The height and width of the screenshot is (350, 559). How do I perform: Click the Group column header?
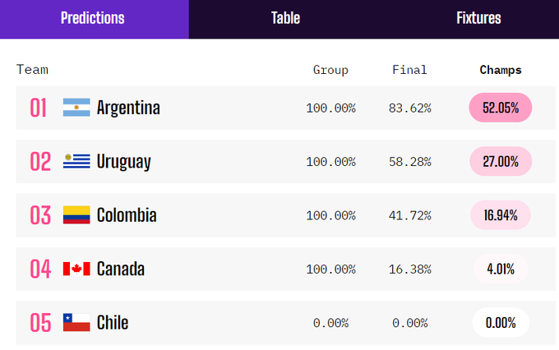330,70
